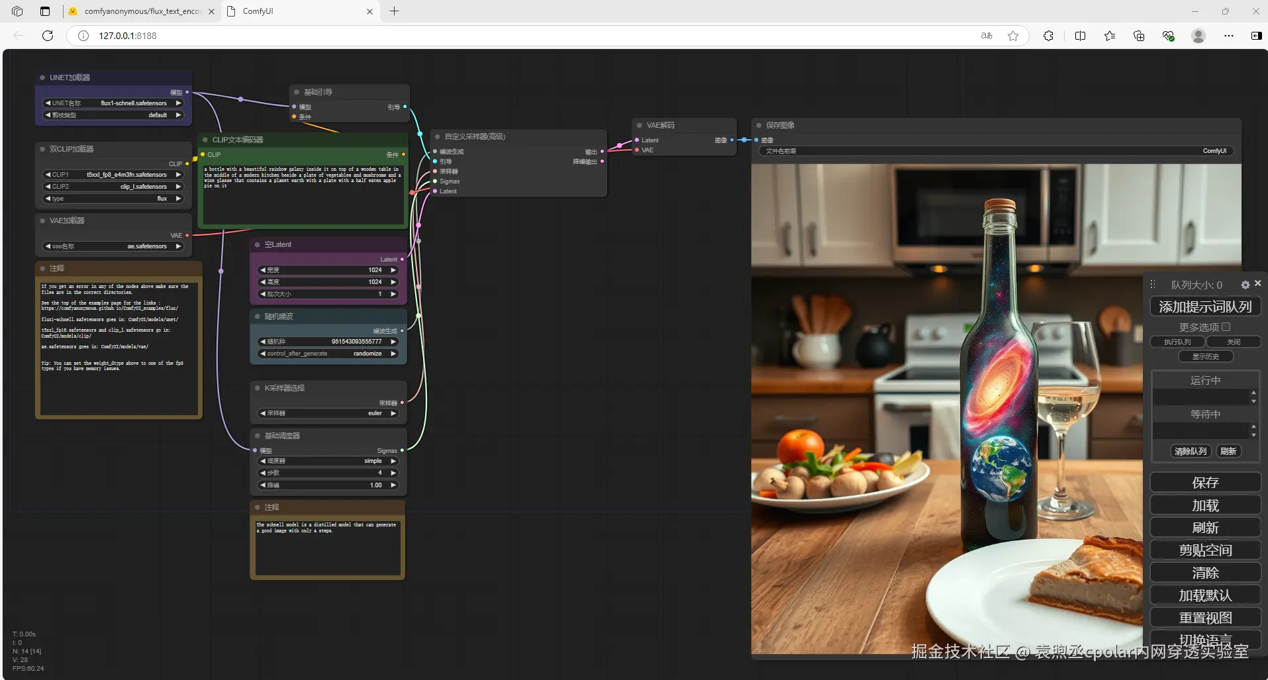Image resolution: width=1268 pixels, height=680 pixels.
Task: Collapse the 保存图像 node via its title dot
Action: (759, 125)
